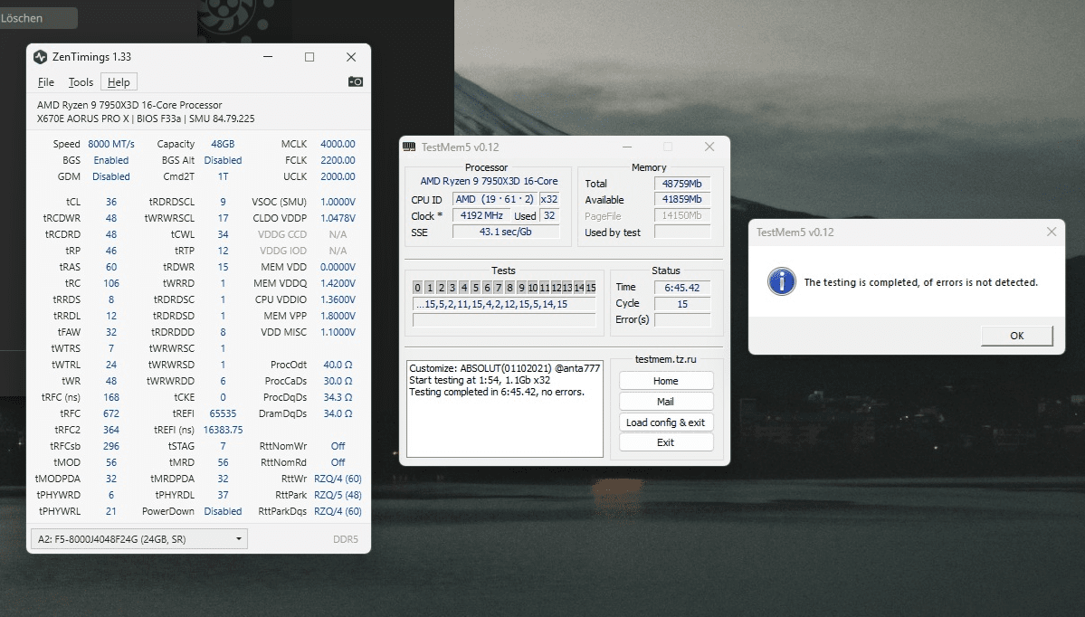1085x617 pixels.
Task: Click test number 15 box in Tests
Action: [590, 287]
